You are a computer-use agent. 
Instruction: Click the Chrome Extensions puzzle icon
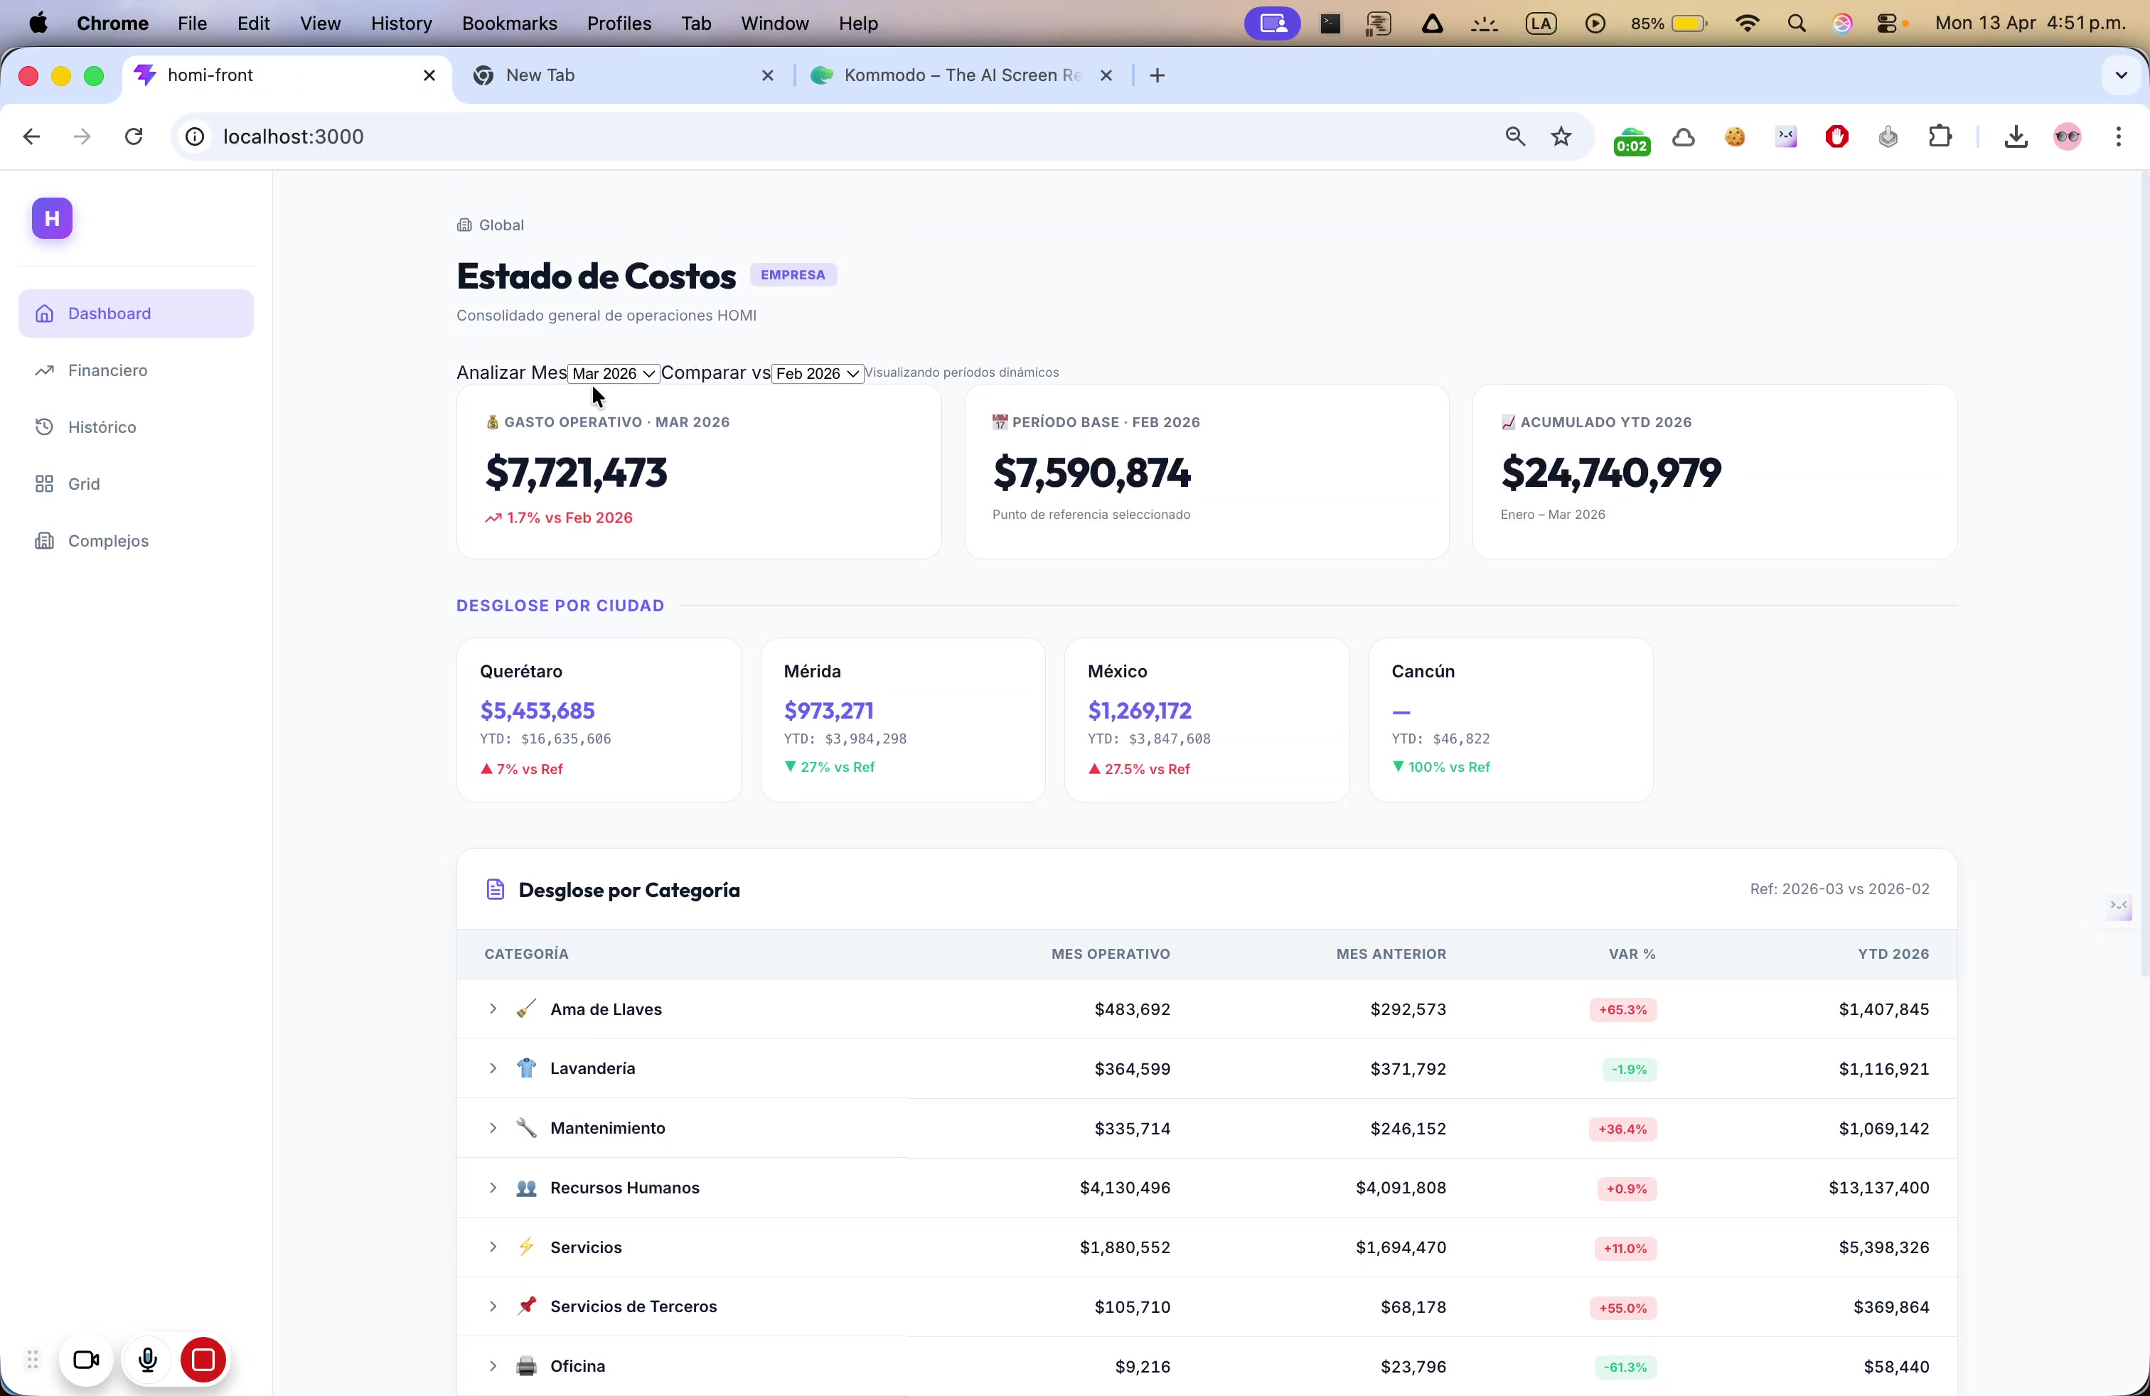(x=1940, y=136)
